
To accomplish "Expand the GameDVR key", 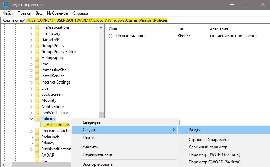I will pos(32,40).
